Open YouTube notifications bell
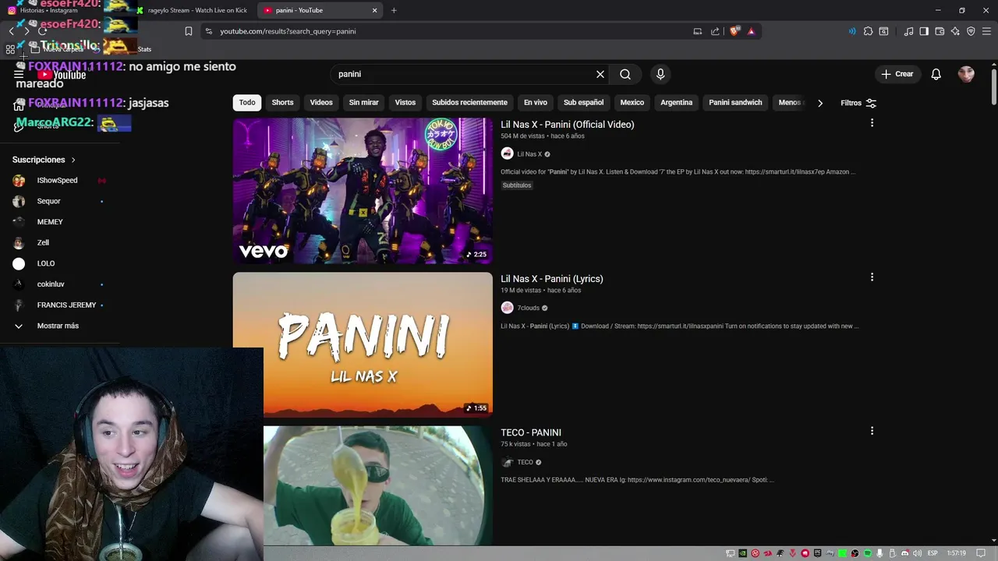This screenshot has width=998, height=561. (x=936, y=74)
